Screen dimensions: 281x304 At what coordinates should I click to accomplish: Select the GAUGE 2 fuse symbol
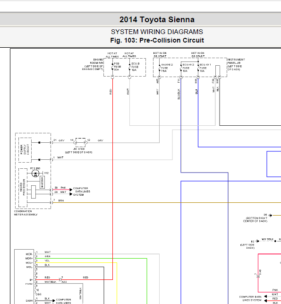click(159, 68)
